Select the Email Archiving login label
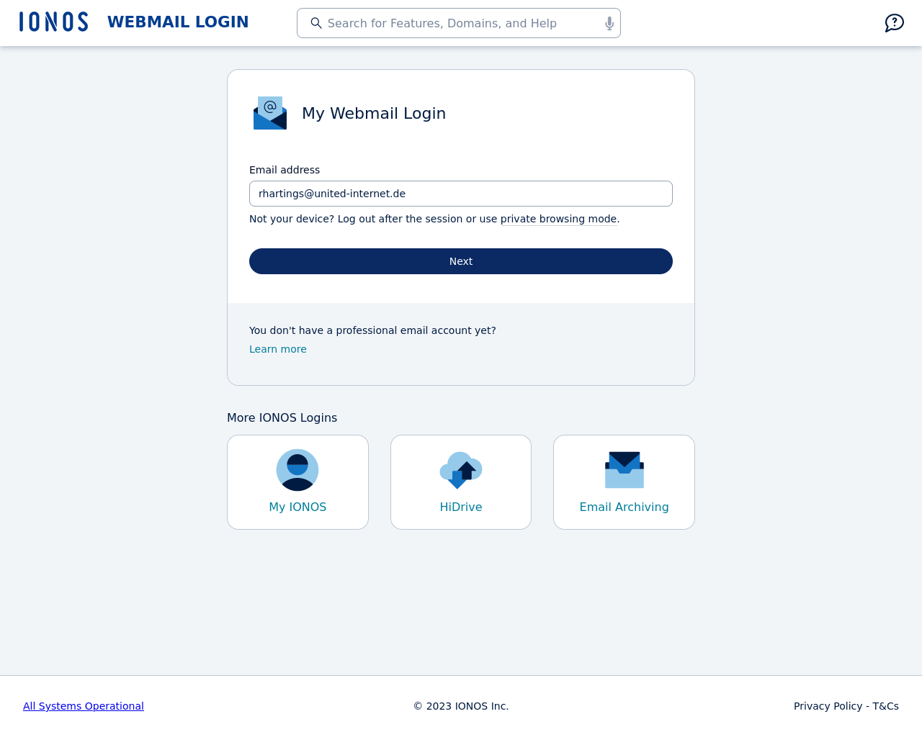This screenshot has height=737, width=922. coord(625,507)
